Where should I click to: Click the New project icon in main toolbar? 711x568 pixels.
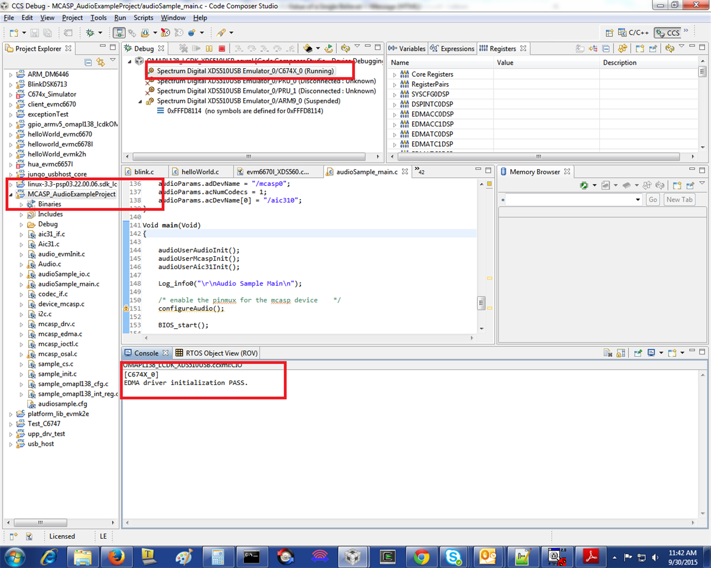coord(14,33)
